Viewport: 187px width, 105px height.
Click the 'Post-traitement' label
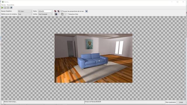pyautogui.click(x=171, y=102)
